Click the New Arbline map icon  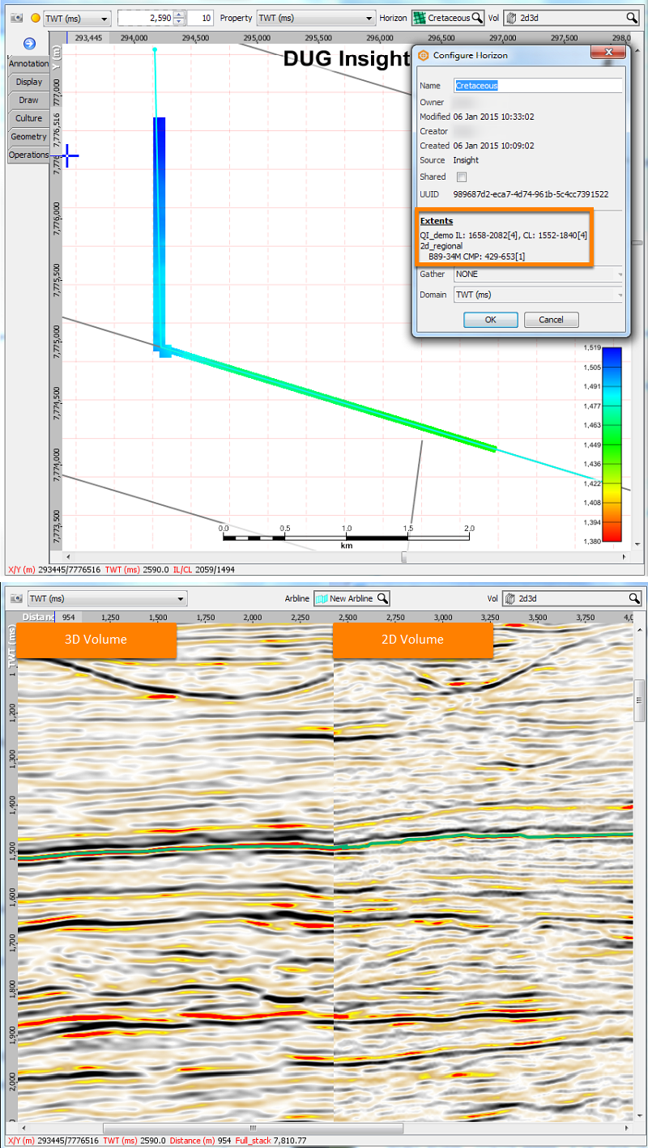point(321,598)
